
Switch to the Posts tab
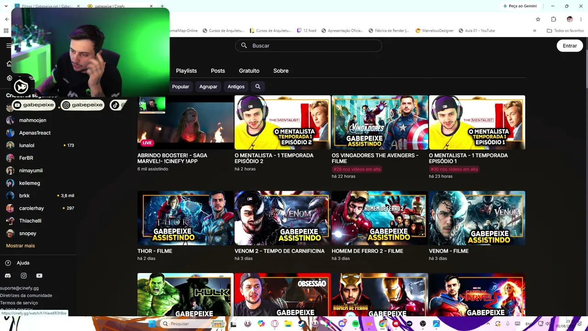pyautogui.click(x=218, y=71)
